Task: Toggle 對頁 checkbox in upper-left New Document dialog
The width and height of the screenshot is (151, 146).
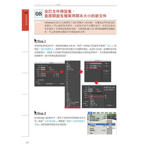Action: pos(49,67)
